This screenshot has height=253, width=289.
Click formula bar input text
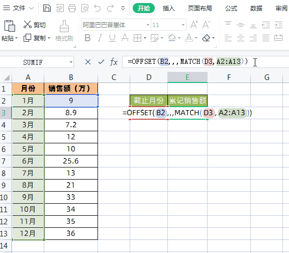pos(187,61)
